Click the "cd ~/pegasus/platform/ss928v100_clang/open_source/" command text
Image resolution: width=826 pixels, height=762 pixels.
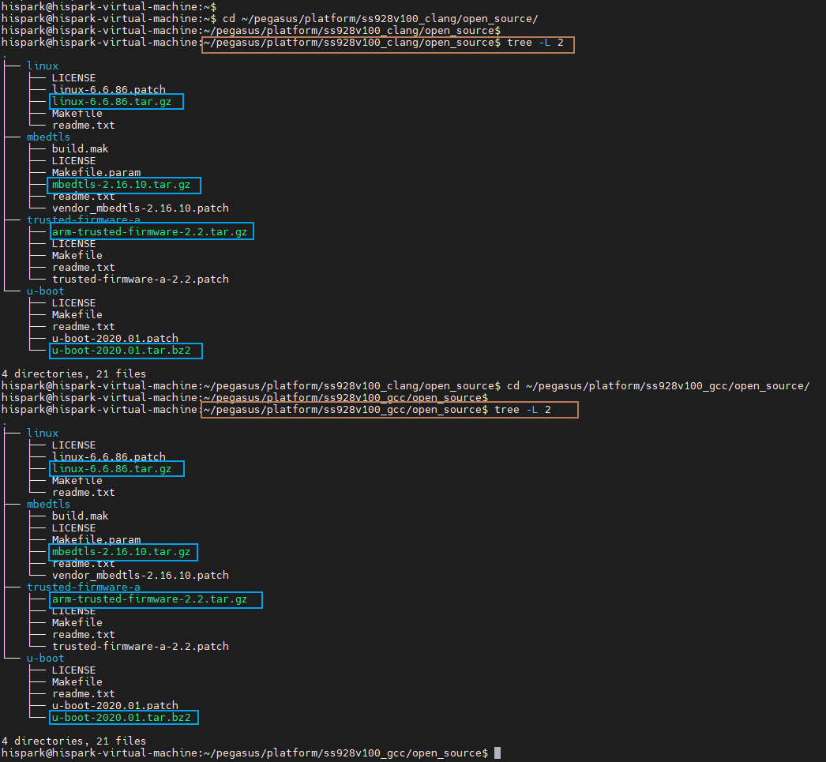click(380, 19)
